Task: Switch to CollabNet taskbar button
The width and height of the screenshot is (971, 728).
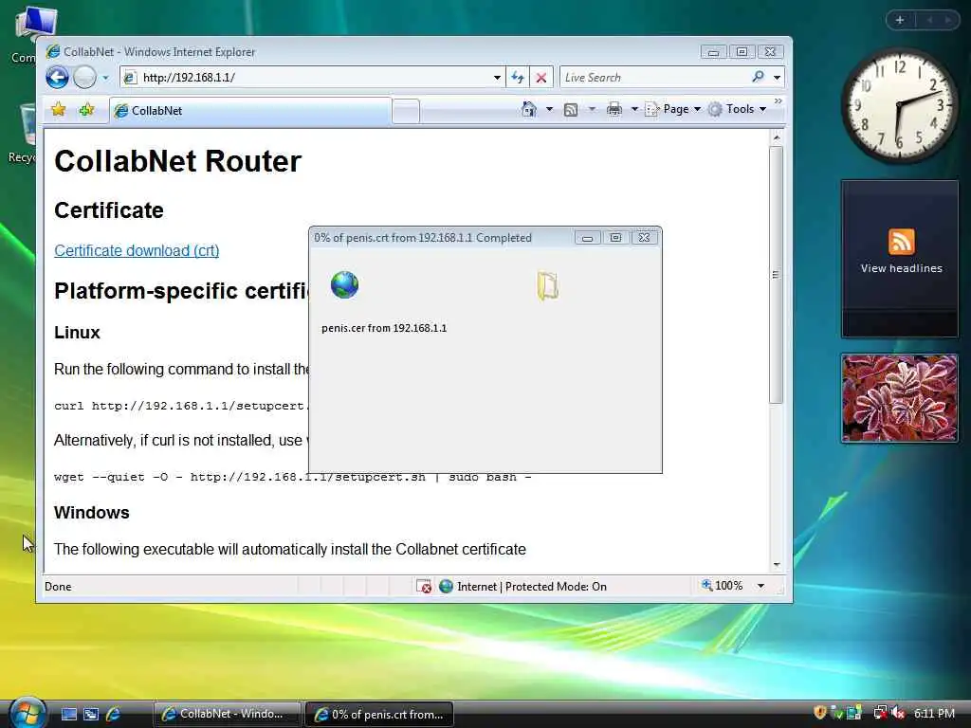Action: 227,714
